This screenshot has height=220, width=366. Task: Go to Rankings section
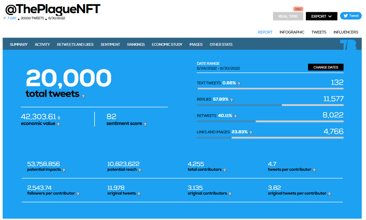point(136,44)
